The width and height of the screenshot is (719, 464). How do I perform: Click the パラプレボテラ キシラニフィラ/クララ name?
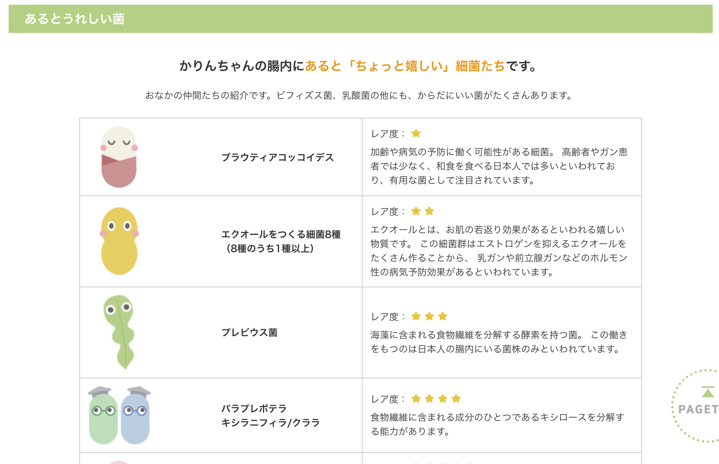[270, 416]
